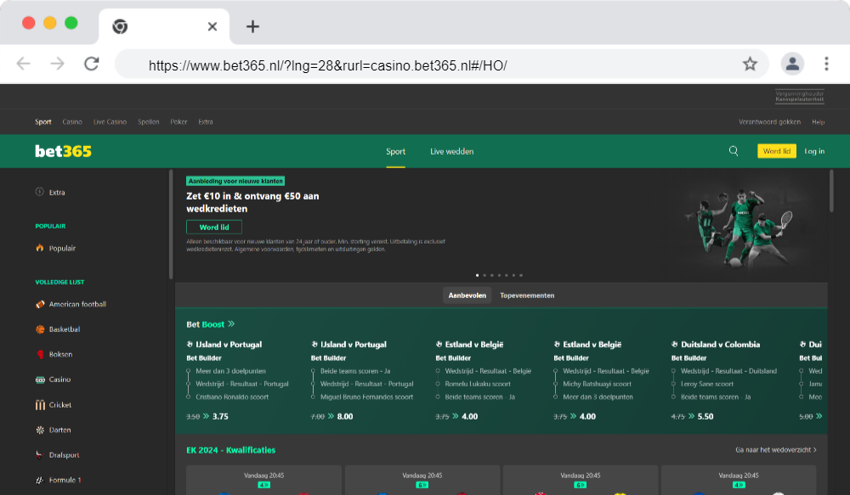The width and height of the screenshot is (850, 495).
Task: Open Live Casino in the top menu
Action: [110, 122]
